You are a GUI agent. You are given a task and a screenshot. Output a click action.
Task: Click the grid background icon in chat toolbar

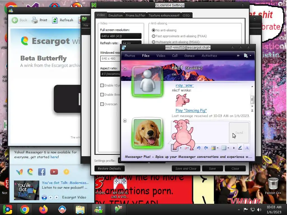point(224,148)
